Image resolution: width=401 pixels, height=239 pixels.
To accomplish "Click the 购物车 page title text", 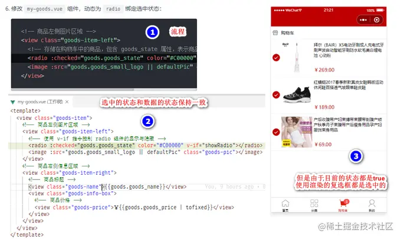I will [287, 33].
